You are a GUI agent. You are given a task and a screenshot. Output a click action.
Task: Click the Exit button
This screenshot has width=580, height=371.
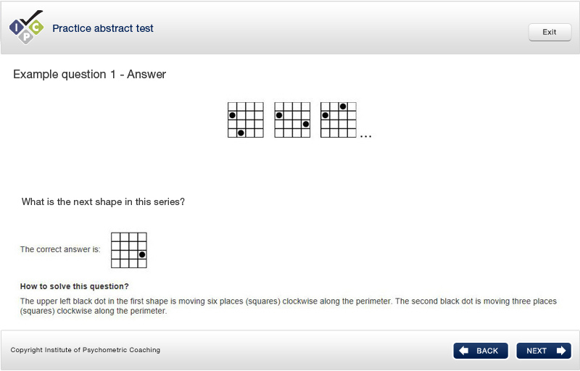click(x=550, y=32)
